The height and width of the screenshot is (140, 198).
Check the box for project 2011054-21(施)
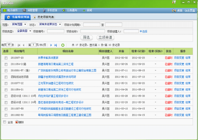click(6, 64)
